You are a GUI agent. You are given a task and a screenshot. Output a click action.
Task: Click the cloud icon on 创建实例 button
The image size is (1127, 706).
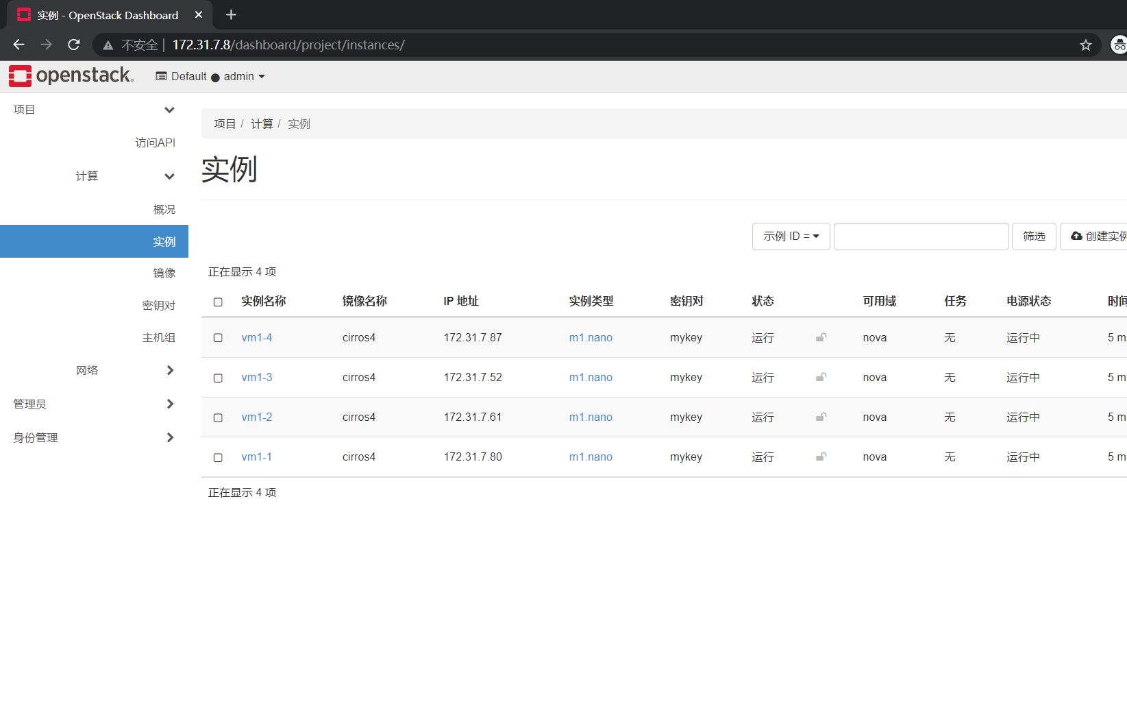[x=1076, y=236]
